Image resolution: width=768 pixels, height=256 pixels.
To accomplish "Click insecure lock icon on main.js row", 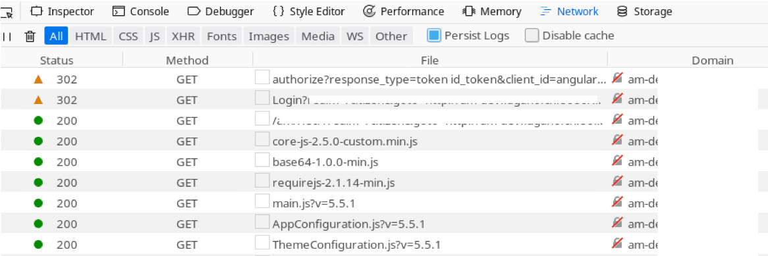I will pyautogui.click(x=618, y=201).
